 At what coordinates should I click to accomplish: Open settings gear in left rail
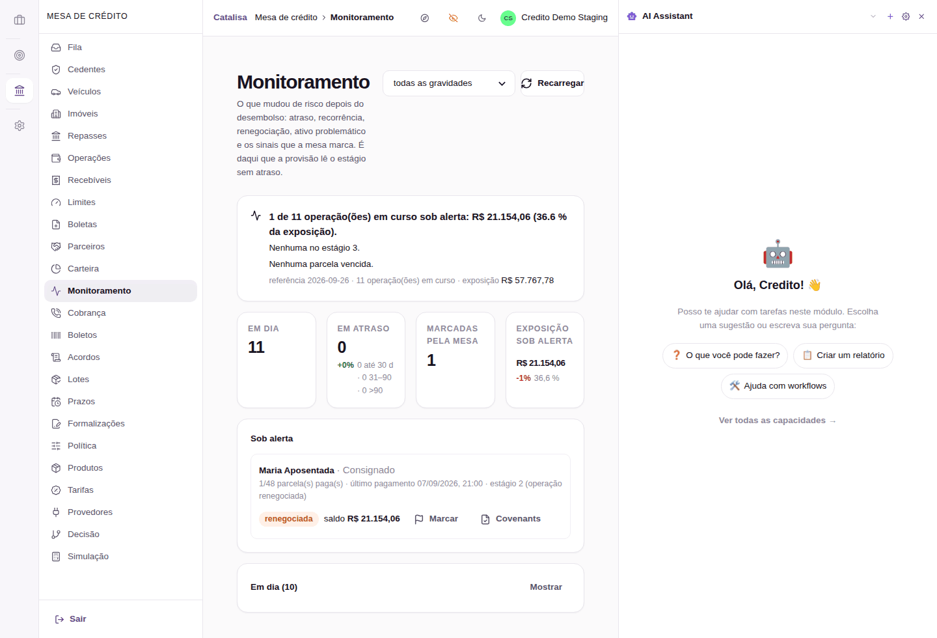point(20,126)
